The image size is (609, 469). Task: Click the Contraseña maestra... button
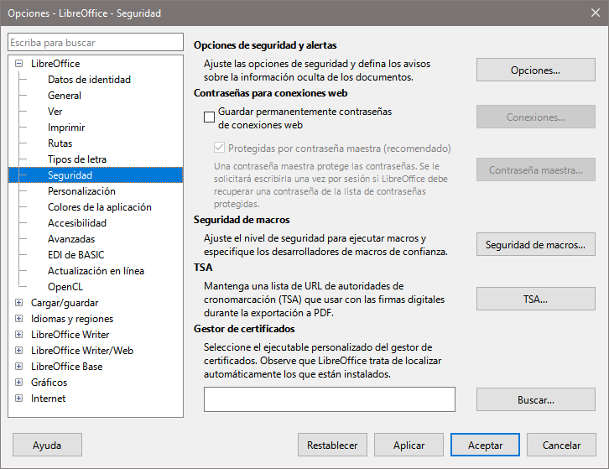click(x=535, y=169)
